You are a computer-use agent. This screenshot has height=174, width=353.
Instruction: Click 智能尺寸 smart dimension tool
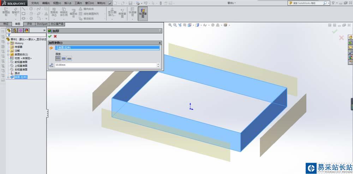[16, 12]
